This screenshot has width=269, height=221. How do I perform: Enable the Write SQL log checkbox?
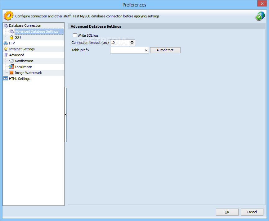(x=75, y=35)
